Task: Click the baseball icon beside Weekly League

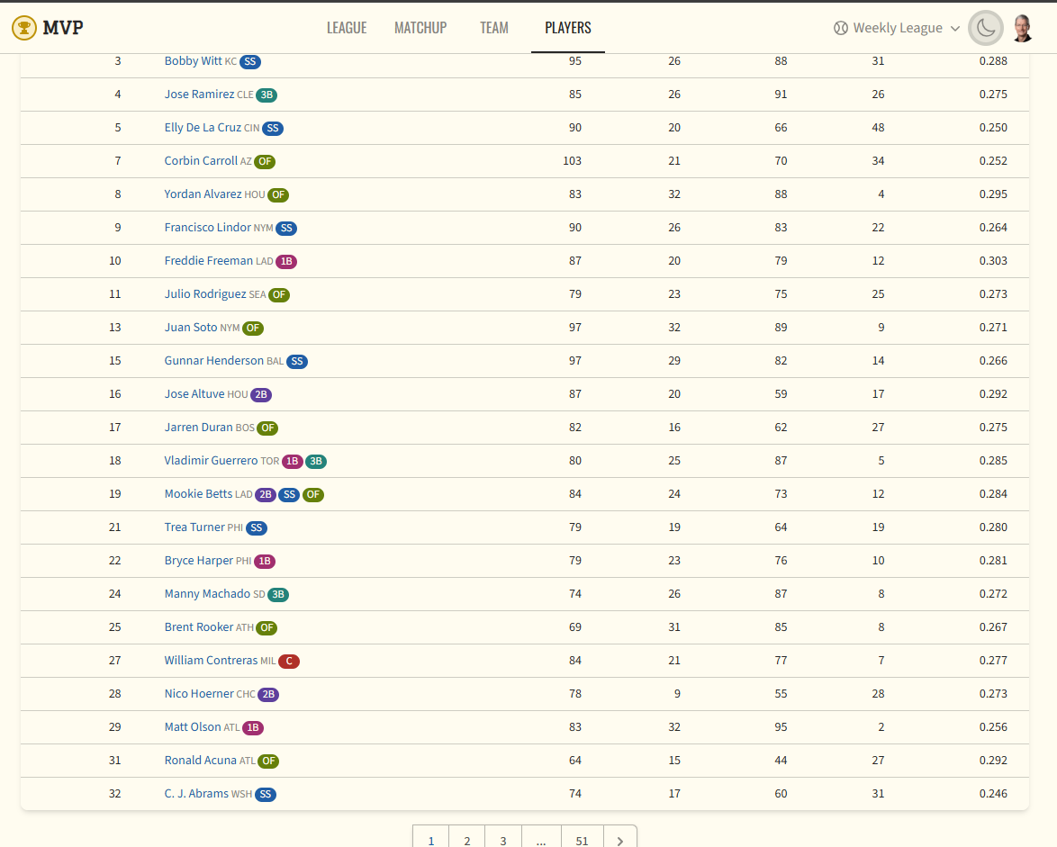Action: coord(841,28)
